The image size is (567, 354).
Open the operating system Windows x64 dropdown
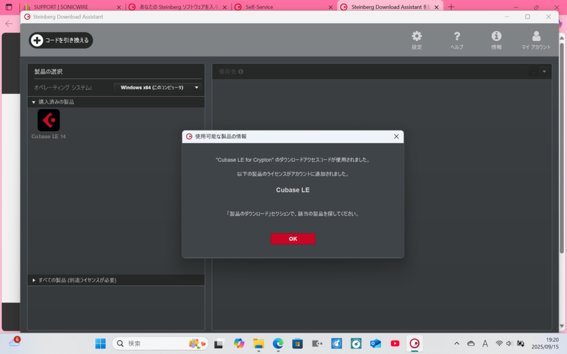(x=158, y=87)
